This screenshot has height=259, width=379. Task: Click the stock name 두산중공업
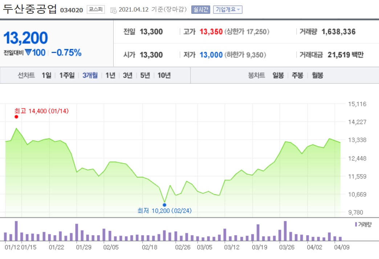(x=30, y=9)
